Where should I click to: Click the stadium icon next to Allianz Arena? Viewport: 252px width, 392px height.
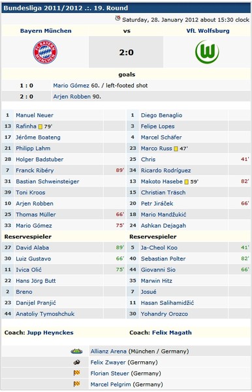[x=76, y=351]
